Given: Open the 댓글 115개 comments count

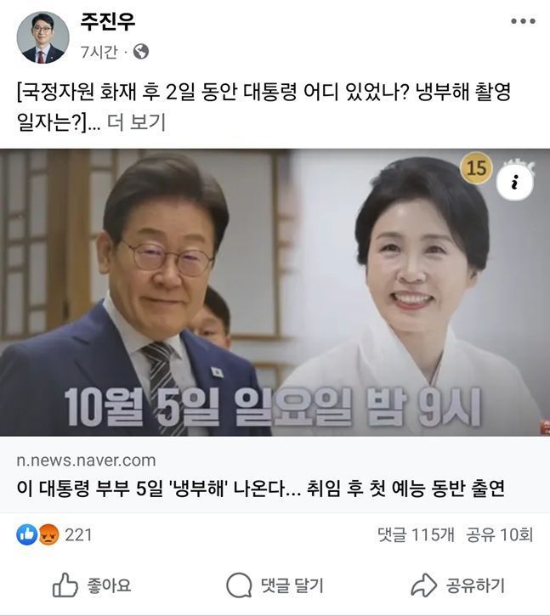Looking at the screenshot, I should tap(416, 534).
